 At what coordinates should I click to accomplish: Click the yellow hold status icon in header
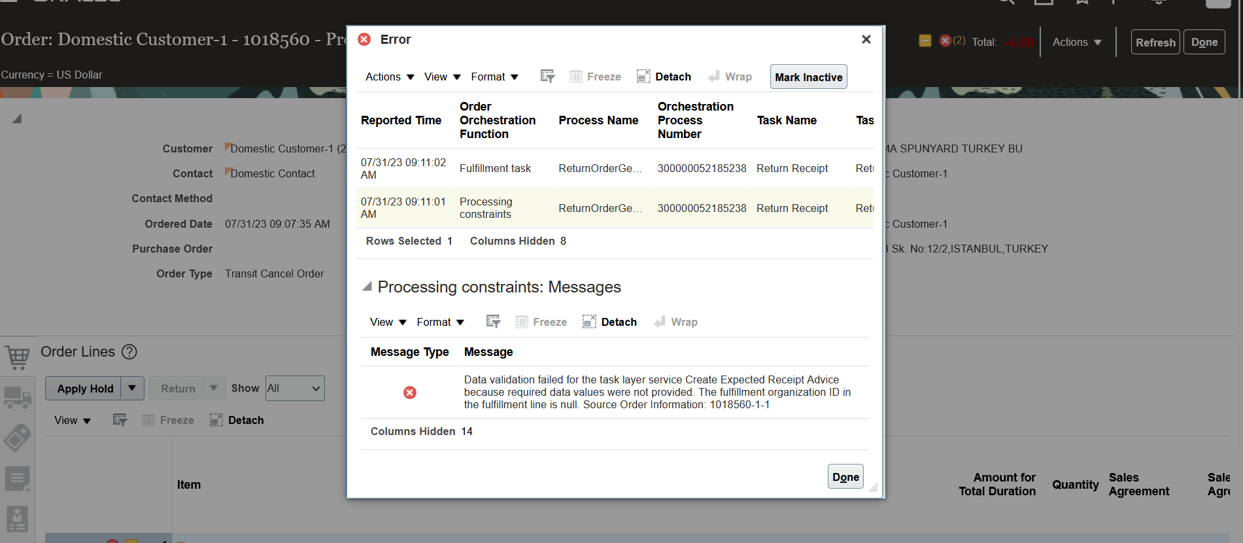pyautogui.click(x=925, y=41)
